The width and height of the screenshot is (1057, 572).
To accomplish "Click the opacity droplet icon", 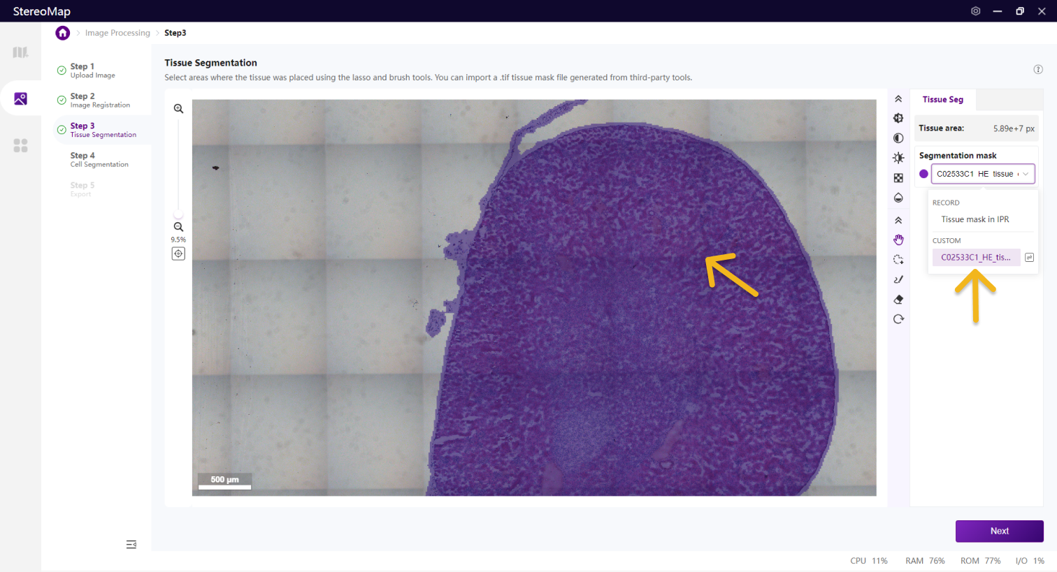I will pyautogui.click(x=898, y=198).
